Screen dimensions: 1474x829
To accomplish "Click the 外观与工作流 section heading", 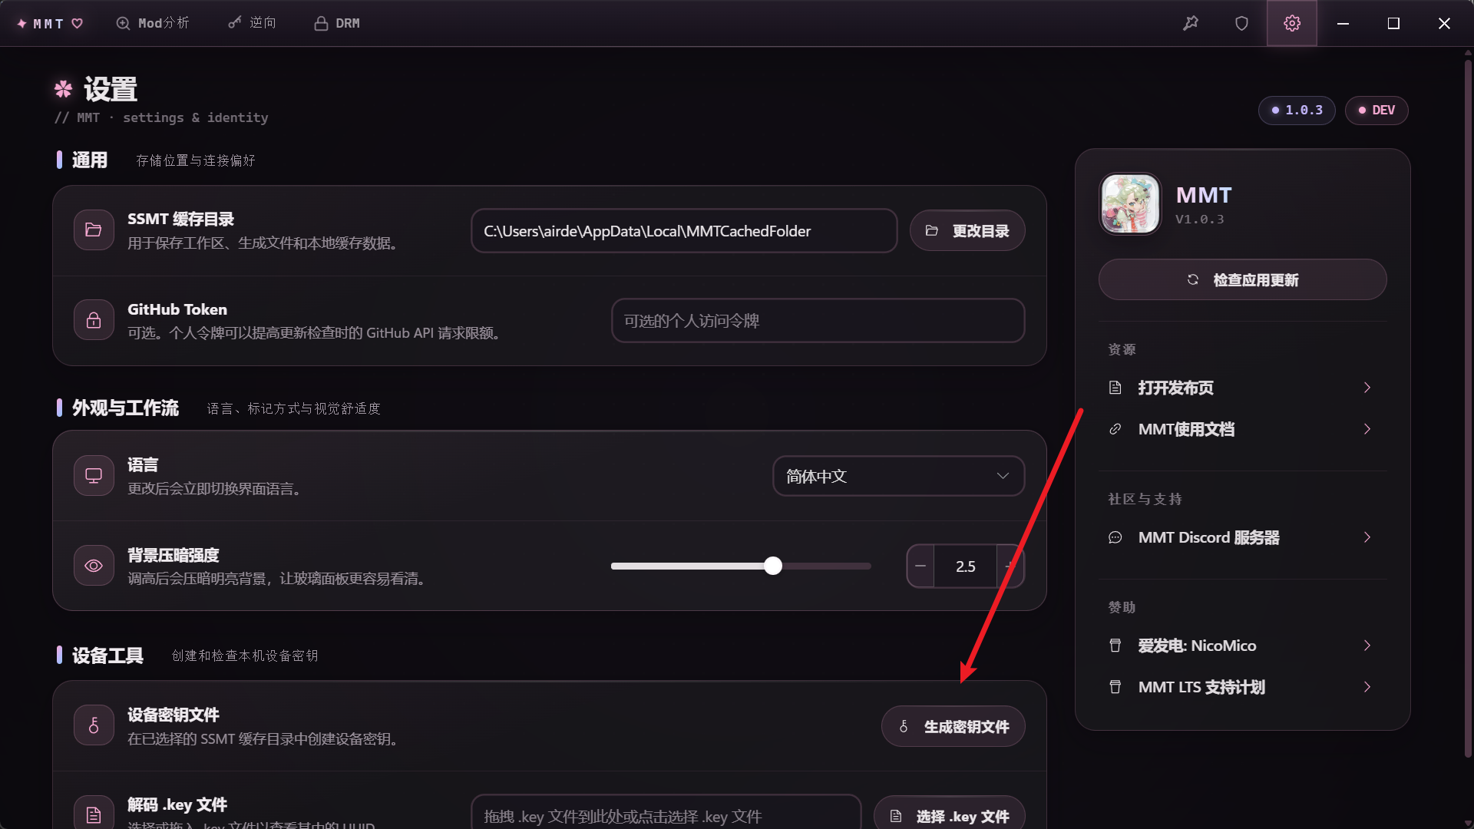I will [x=125, y=408].
